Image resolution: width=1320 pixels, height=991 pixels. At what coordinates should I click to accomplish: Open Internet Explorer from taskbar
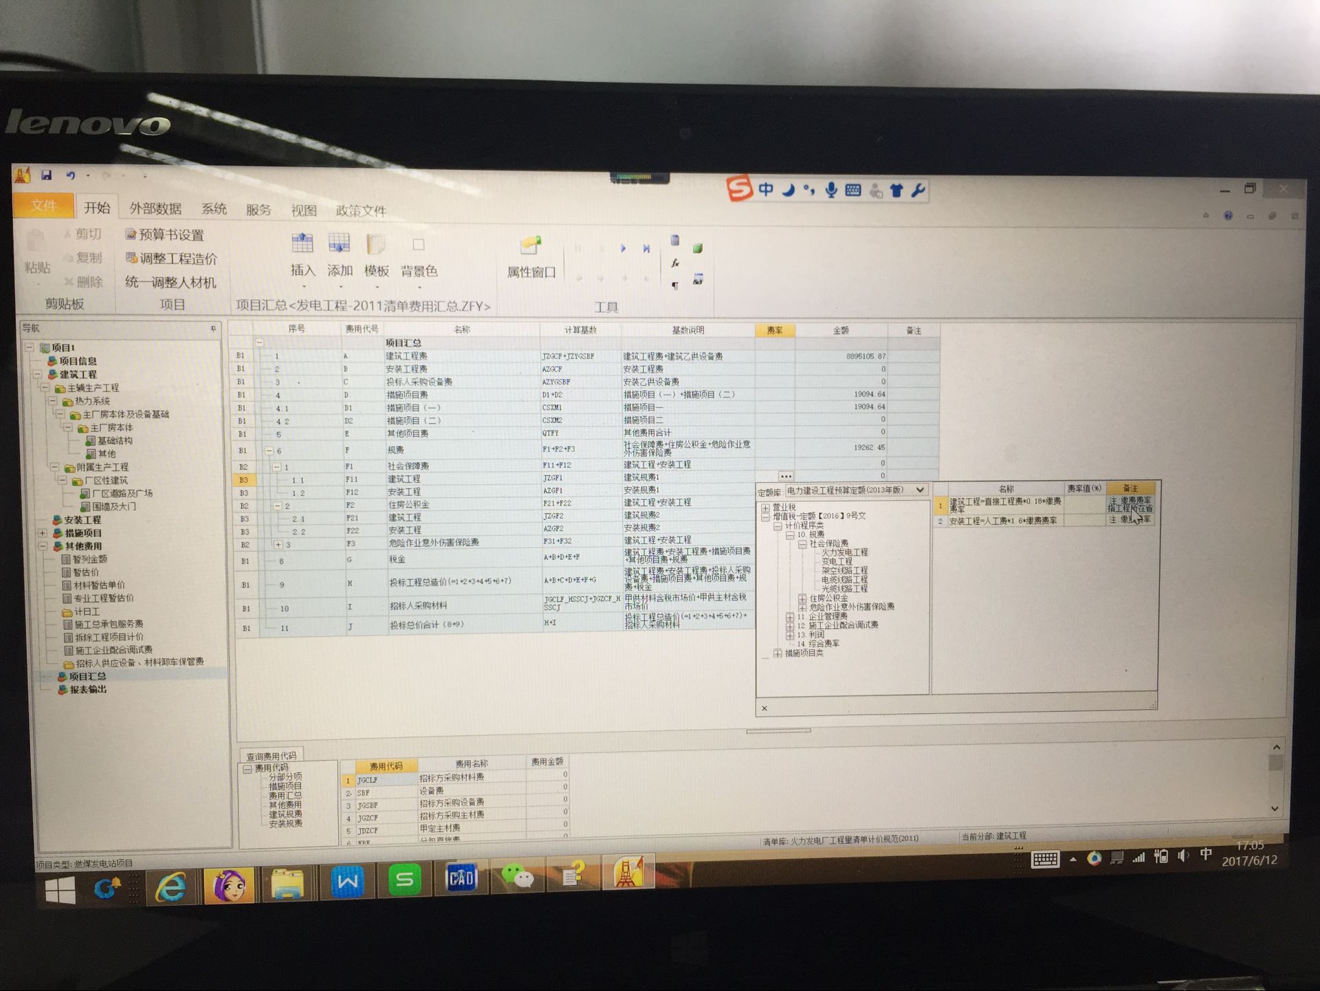(170, 886)
